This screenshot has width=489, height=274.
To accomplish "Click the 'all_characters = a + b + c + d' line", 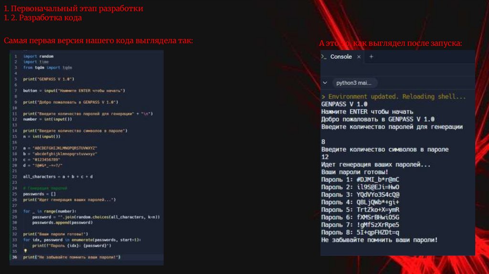I will point(58,176).
